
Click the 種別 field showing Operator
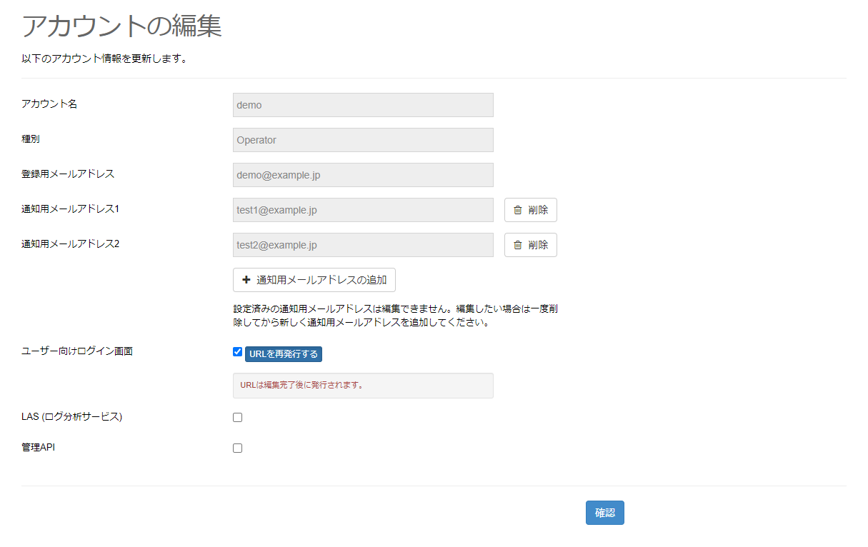(363, 139)
